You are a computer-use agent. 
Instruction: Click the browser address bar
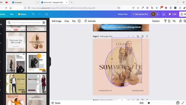(x=72, y=8)
